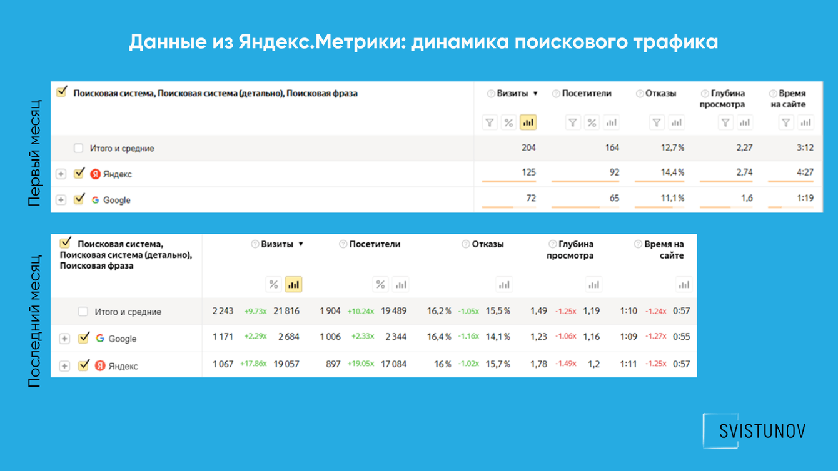Uncheck the Google row in last-month table
838x471 pixels.
(x=84, y=338)
